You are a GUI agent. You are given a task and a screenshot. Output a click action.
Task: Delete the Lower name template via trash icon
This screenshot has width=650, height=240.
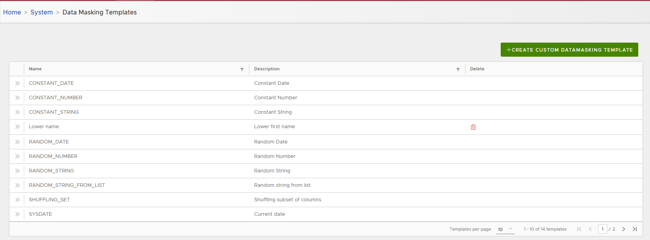tap(473, 127)
